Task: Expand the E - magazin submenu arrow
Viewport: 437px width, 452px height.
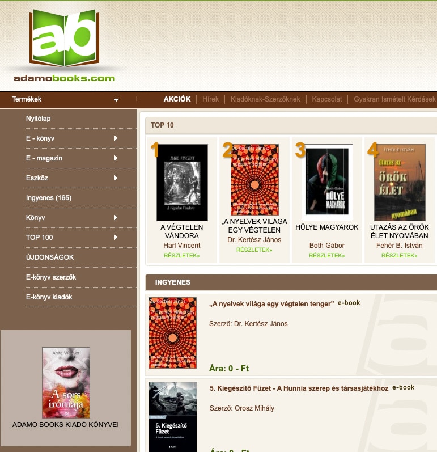Action: (x=116, y=158)
